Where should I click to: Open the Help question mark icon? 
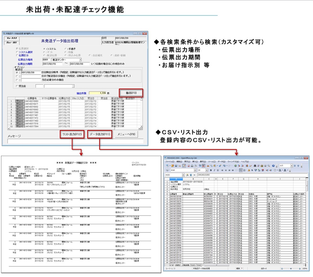pyautogui.click(x=273, y=166)
